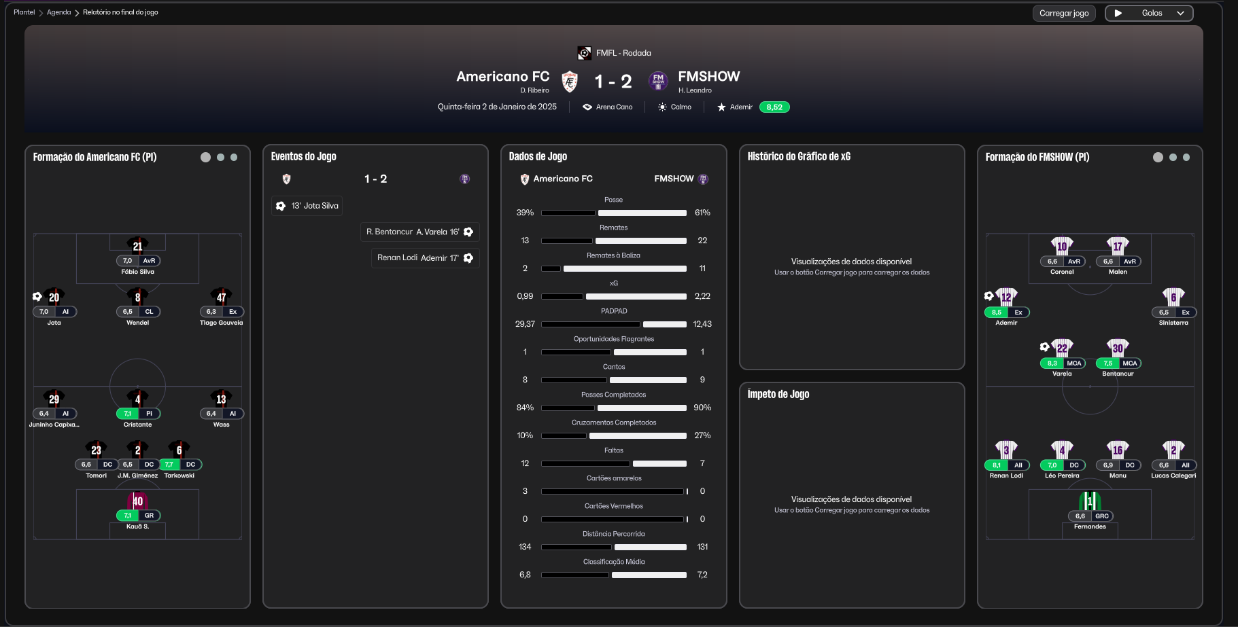Click the Arena Cano stadium icon
Image resolution: width=1238 pixels, height=627 pixels.
(x=587, y=107)
